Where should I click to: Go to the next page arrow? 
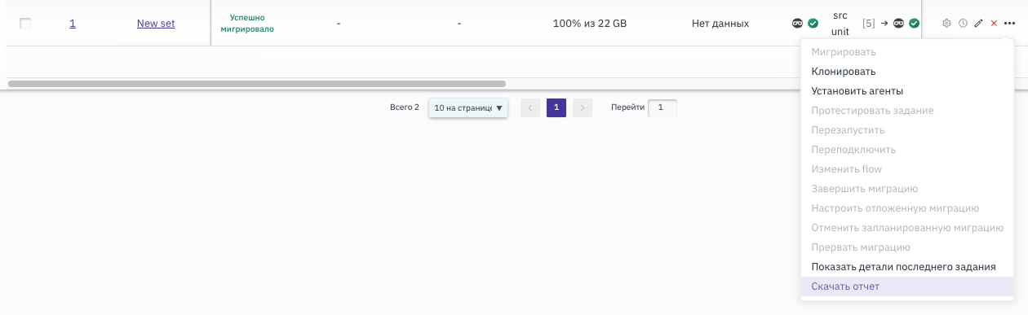[x=583, y=107]
